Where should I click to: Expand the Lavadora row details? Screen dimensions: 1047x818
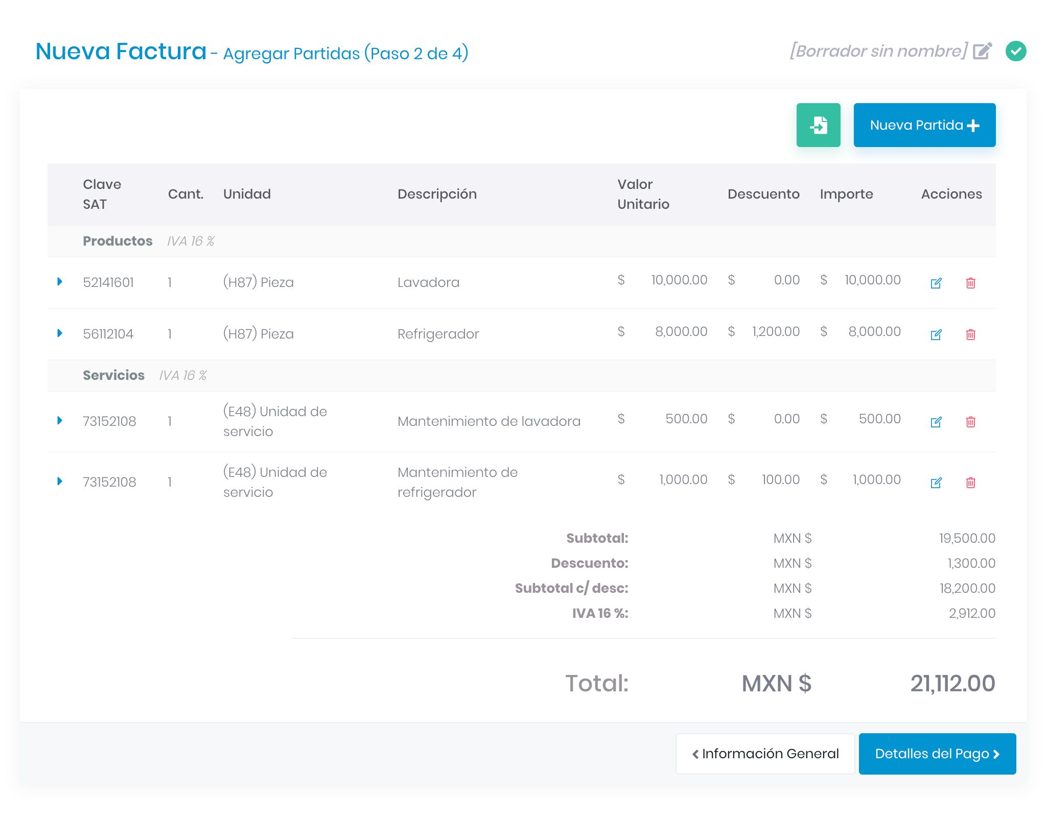click(x=60, y=282)
